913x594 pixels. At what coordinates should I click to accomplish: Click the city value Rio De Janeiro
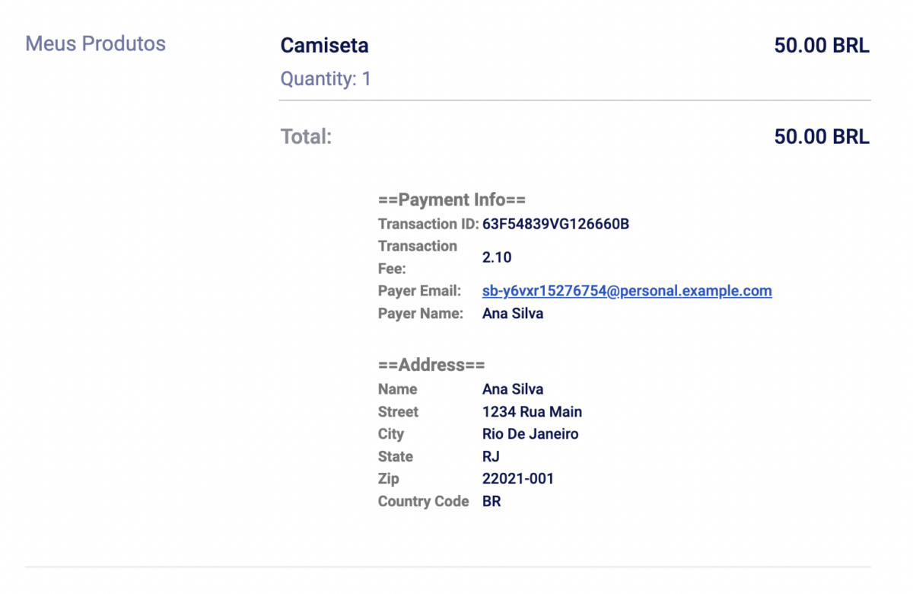tap(530, 434)
